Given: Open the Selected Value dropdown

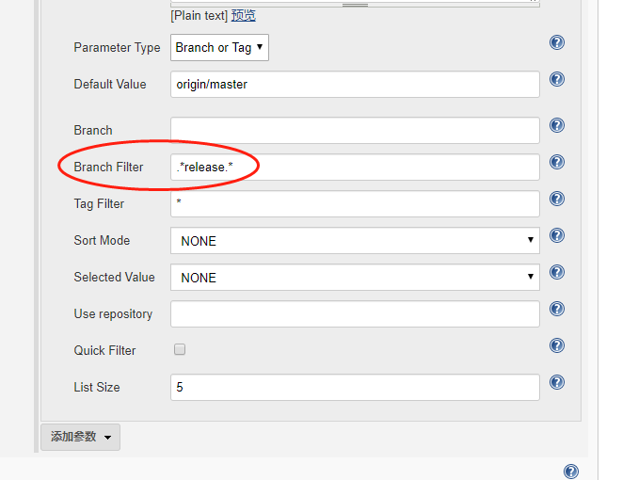Looking at the screenshot, I should tap(355, 278).
